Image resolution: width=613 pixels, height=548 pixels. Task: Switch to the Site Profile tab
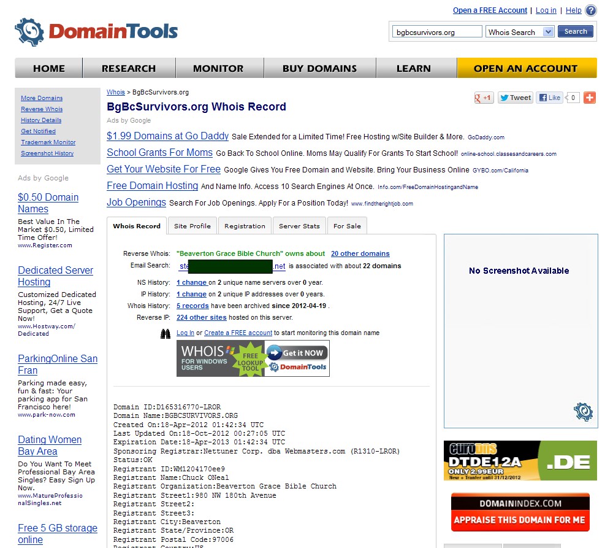(x=192, y=226)
